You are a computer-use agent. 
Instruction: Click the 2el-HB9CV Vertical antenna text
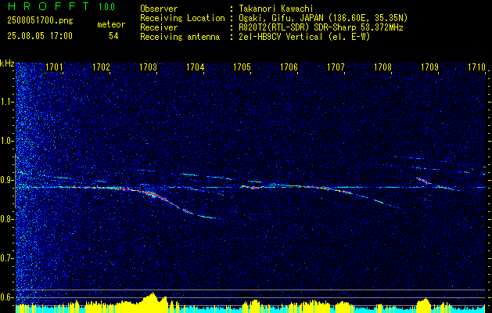pos(304,37)
